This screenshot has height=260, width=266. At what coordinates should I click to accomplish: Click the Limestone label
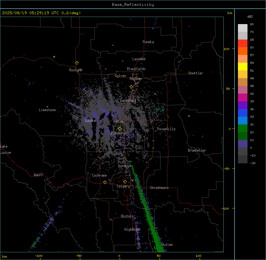pos(47,110)
